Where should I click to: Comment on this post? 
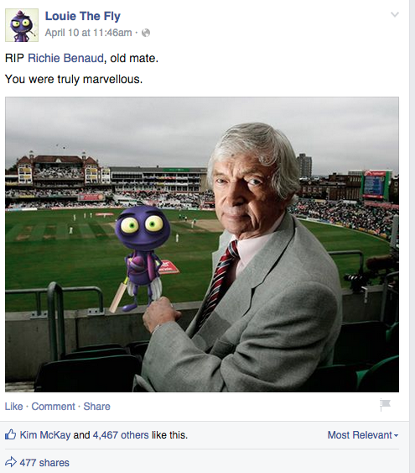54,407
